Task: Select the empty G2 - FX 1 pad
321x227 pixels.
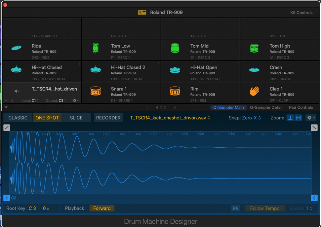Action: click(x=121, y=29)
